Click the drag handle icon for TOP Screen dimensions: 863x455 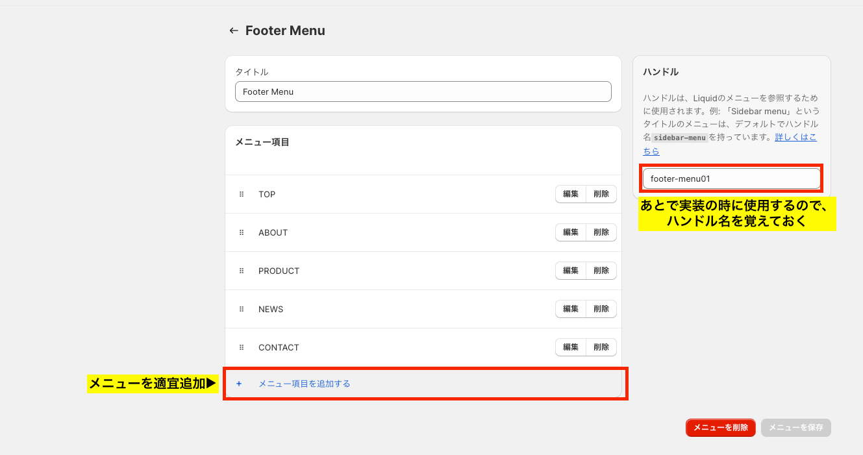(242, 194)
